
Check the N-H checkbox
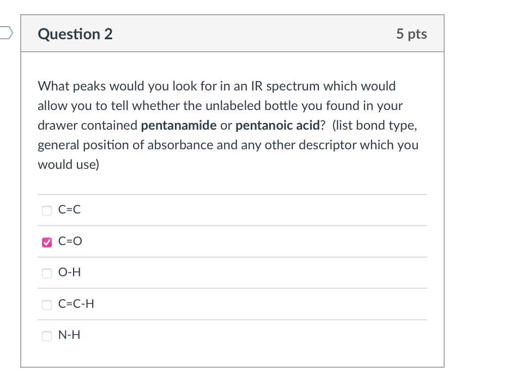46,336
